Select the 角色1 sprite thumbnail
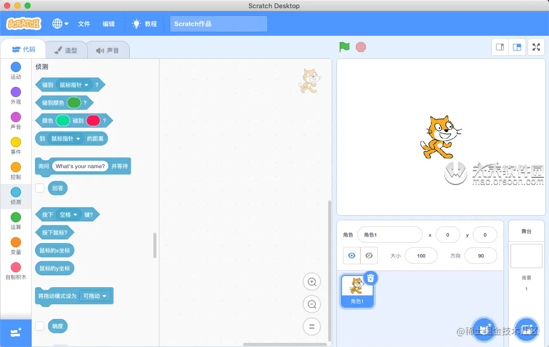549x347 pixels. [357, 291]
